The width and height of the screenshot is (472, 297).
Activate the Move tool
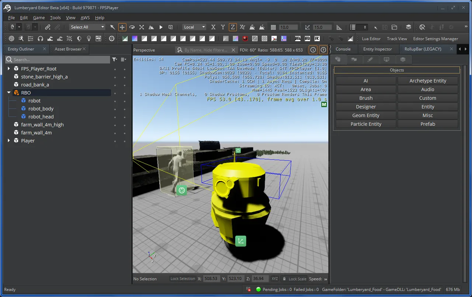pyautogui.click(x=122, y=27)
